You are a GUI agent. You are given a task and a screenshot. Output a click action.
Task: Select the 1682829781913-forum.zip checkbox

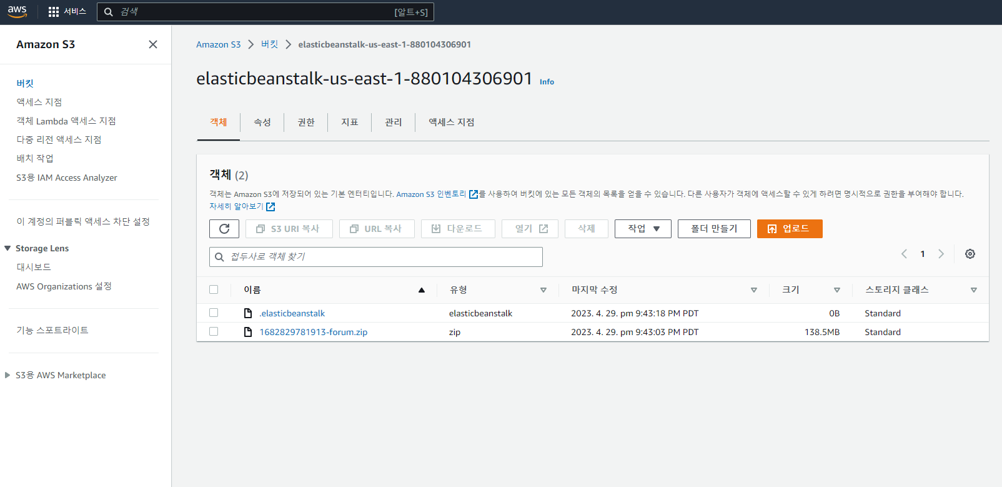click(214, 331)
